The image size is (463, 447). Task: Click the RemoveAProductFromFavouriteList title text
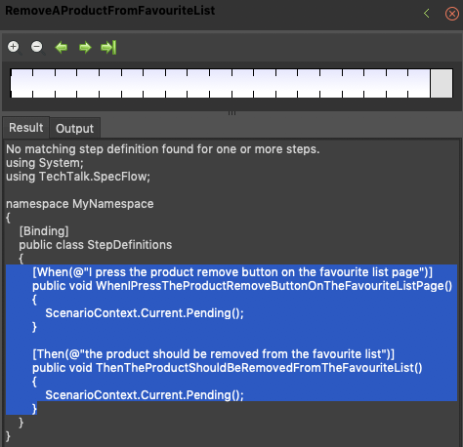pyautogui.click(x=110, y=11)
